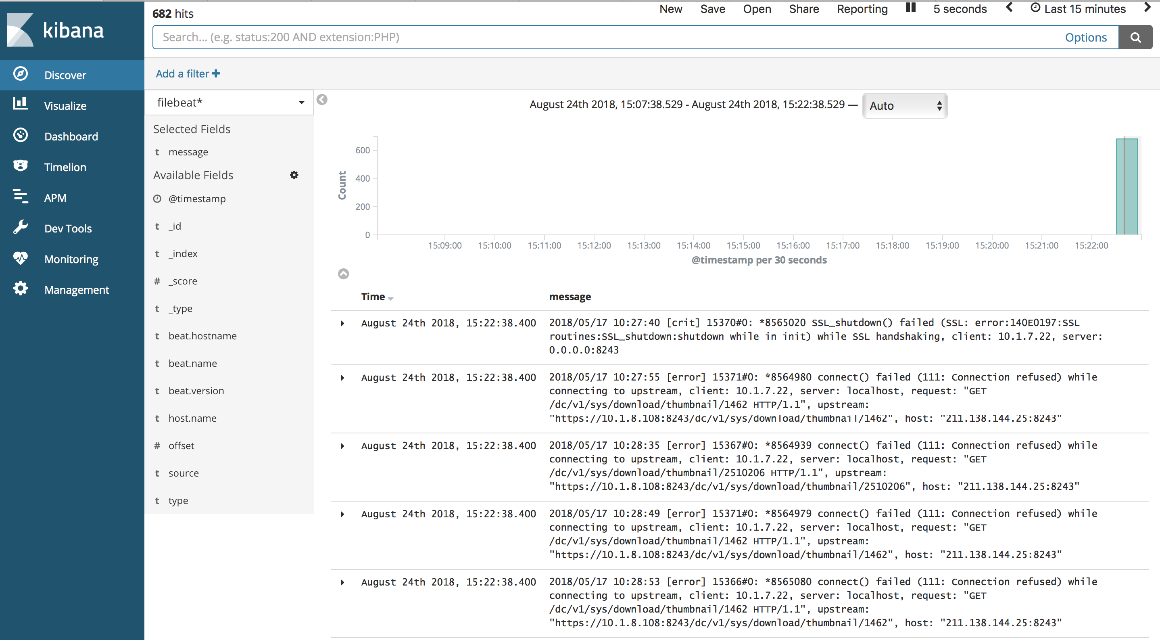Screen dimensions: 1160x640
Task: Click the Kibana logo
Action: (55, 30)
